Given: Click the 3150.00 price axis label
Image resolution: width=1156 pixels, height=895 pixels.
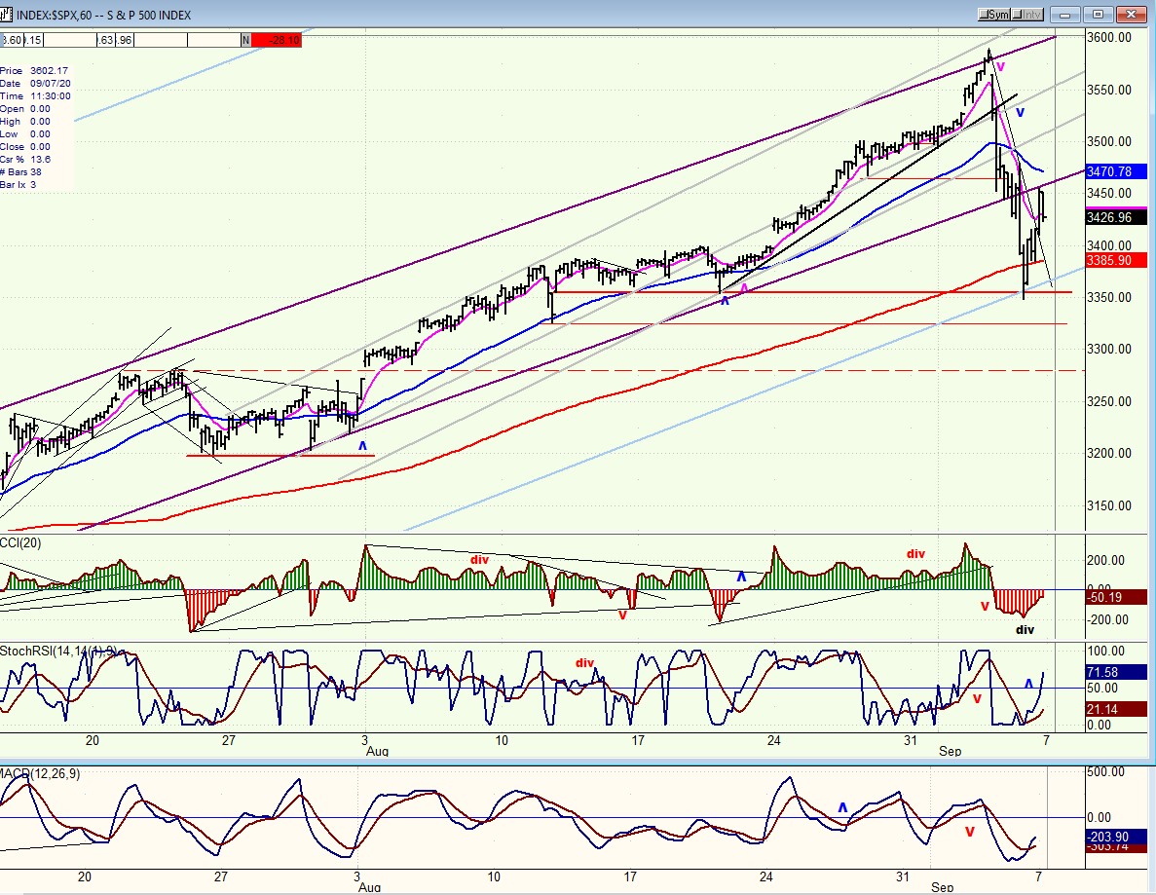Looking at the screenshot, I should (x=1109, y=505).
